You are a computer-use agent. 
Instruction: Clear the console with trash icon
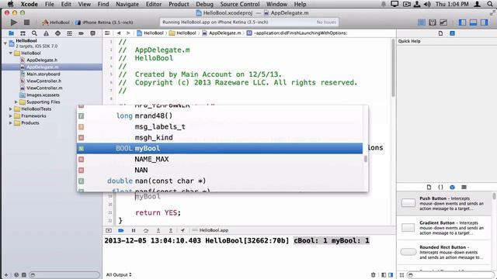373,275
